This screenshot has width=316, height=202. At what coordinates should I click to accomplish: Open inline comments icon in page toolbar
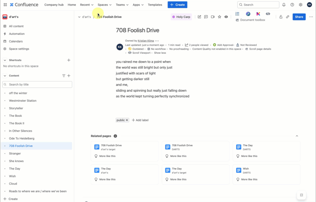[206, 17]
